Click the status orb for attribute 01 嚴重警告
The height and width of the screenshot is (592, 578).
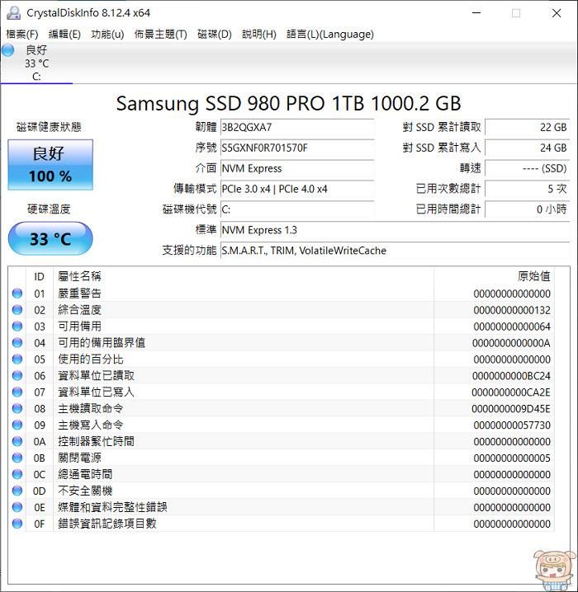(17, 294)
